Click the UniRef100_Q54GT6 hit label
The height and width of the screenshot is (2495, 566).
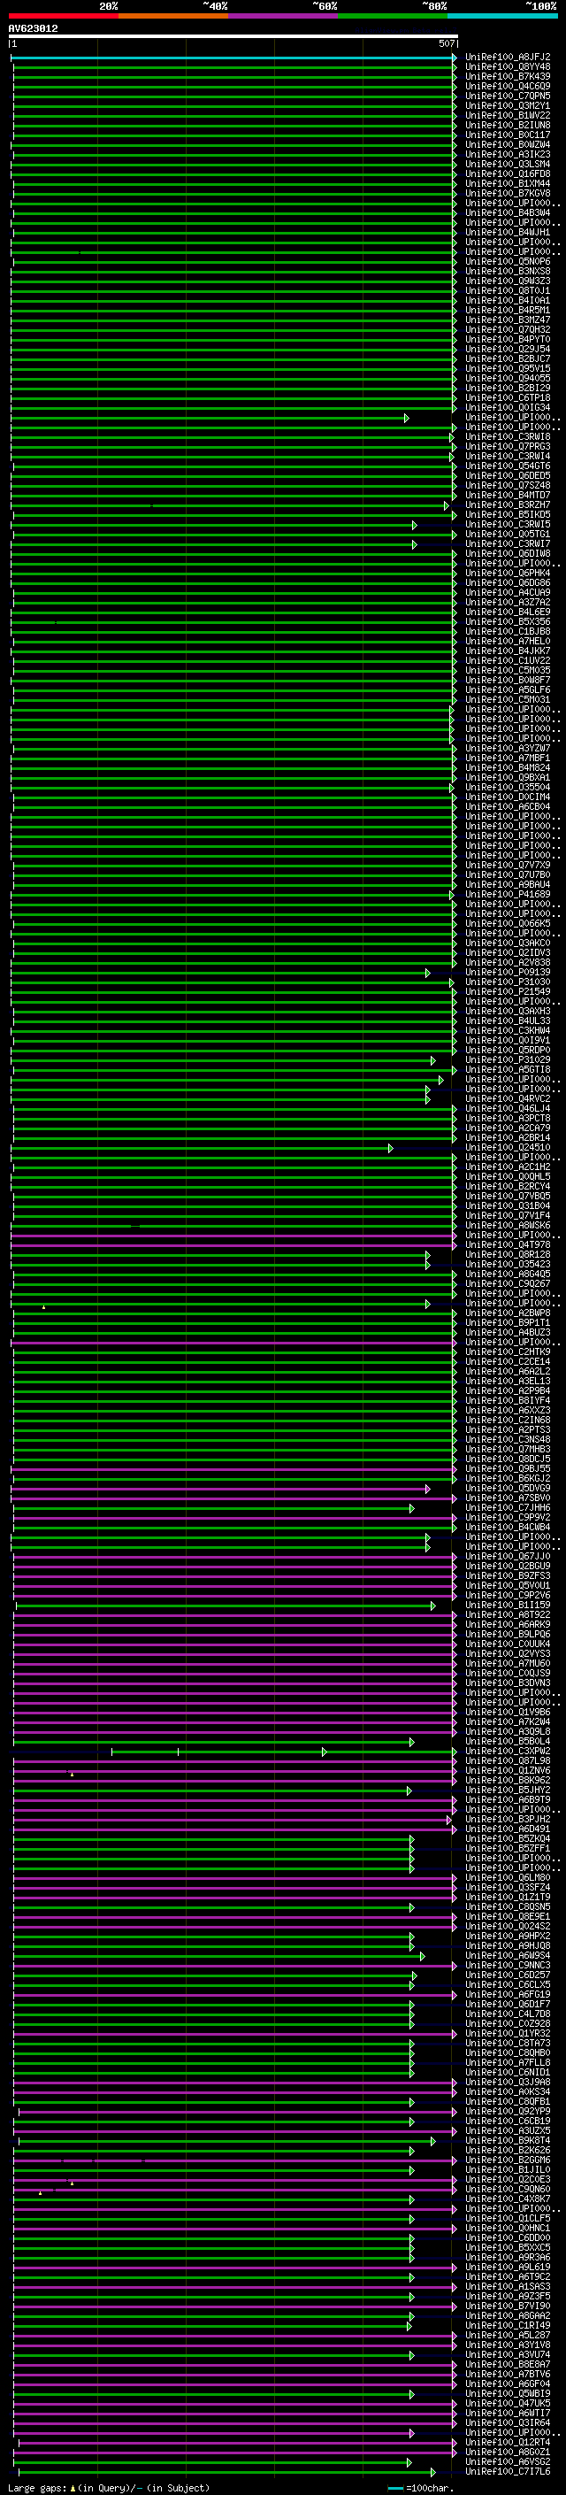508,466
